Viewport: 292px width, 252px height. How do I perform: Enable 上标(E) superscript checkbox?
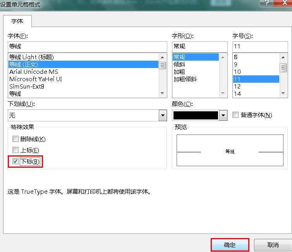click(15, 150)
